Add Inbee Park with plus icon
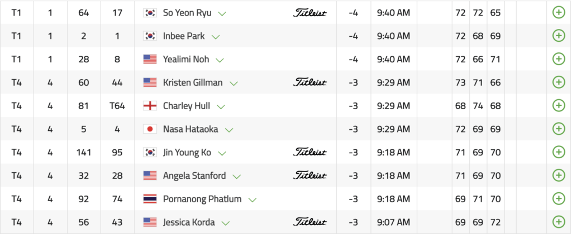 pos(558,36)
